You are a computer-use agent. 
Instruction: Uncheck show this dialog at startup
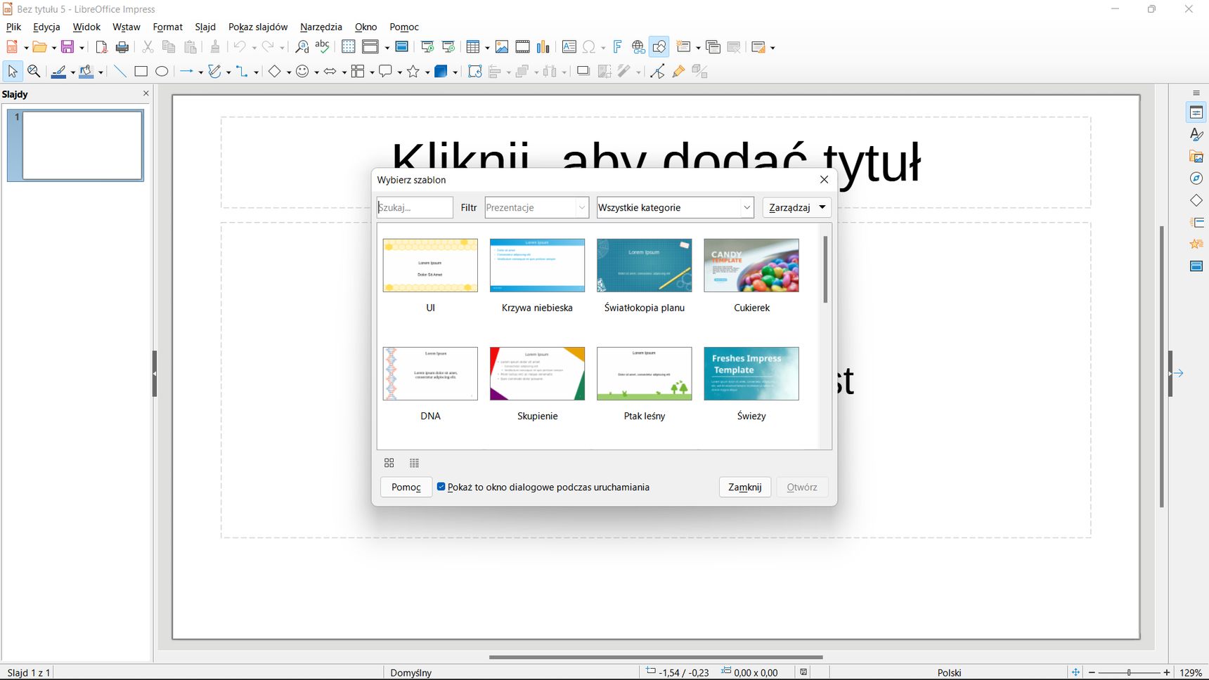[441, 487]
